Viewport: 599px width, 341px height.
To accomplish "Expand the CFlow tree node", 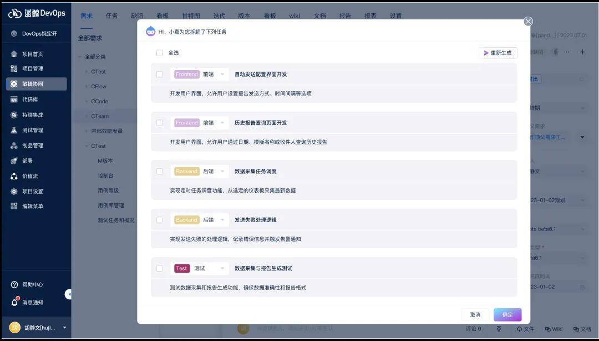I will (x=87, y=87).
